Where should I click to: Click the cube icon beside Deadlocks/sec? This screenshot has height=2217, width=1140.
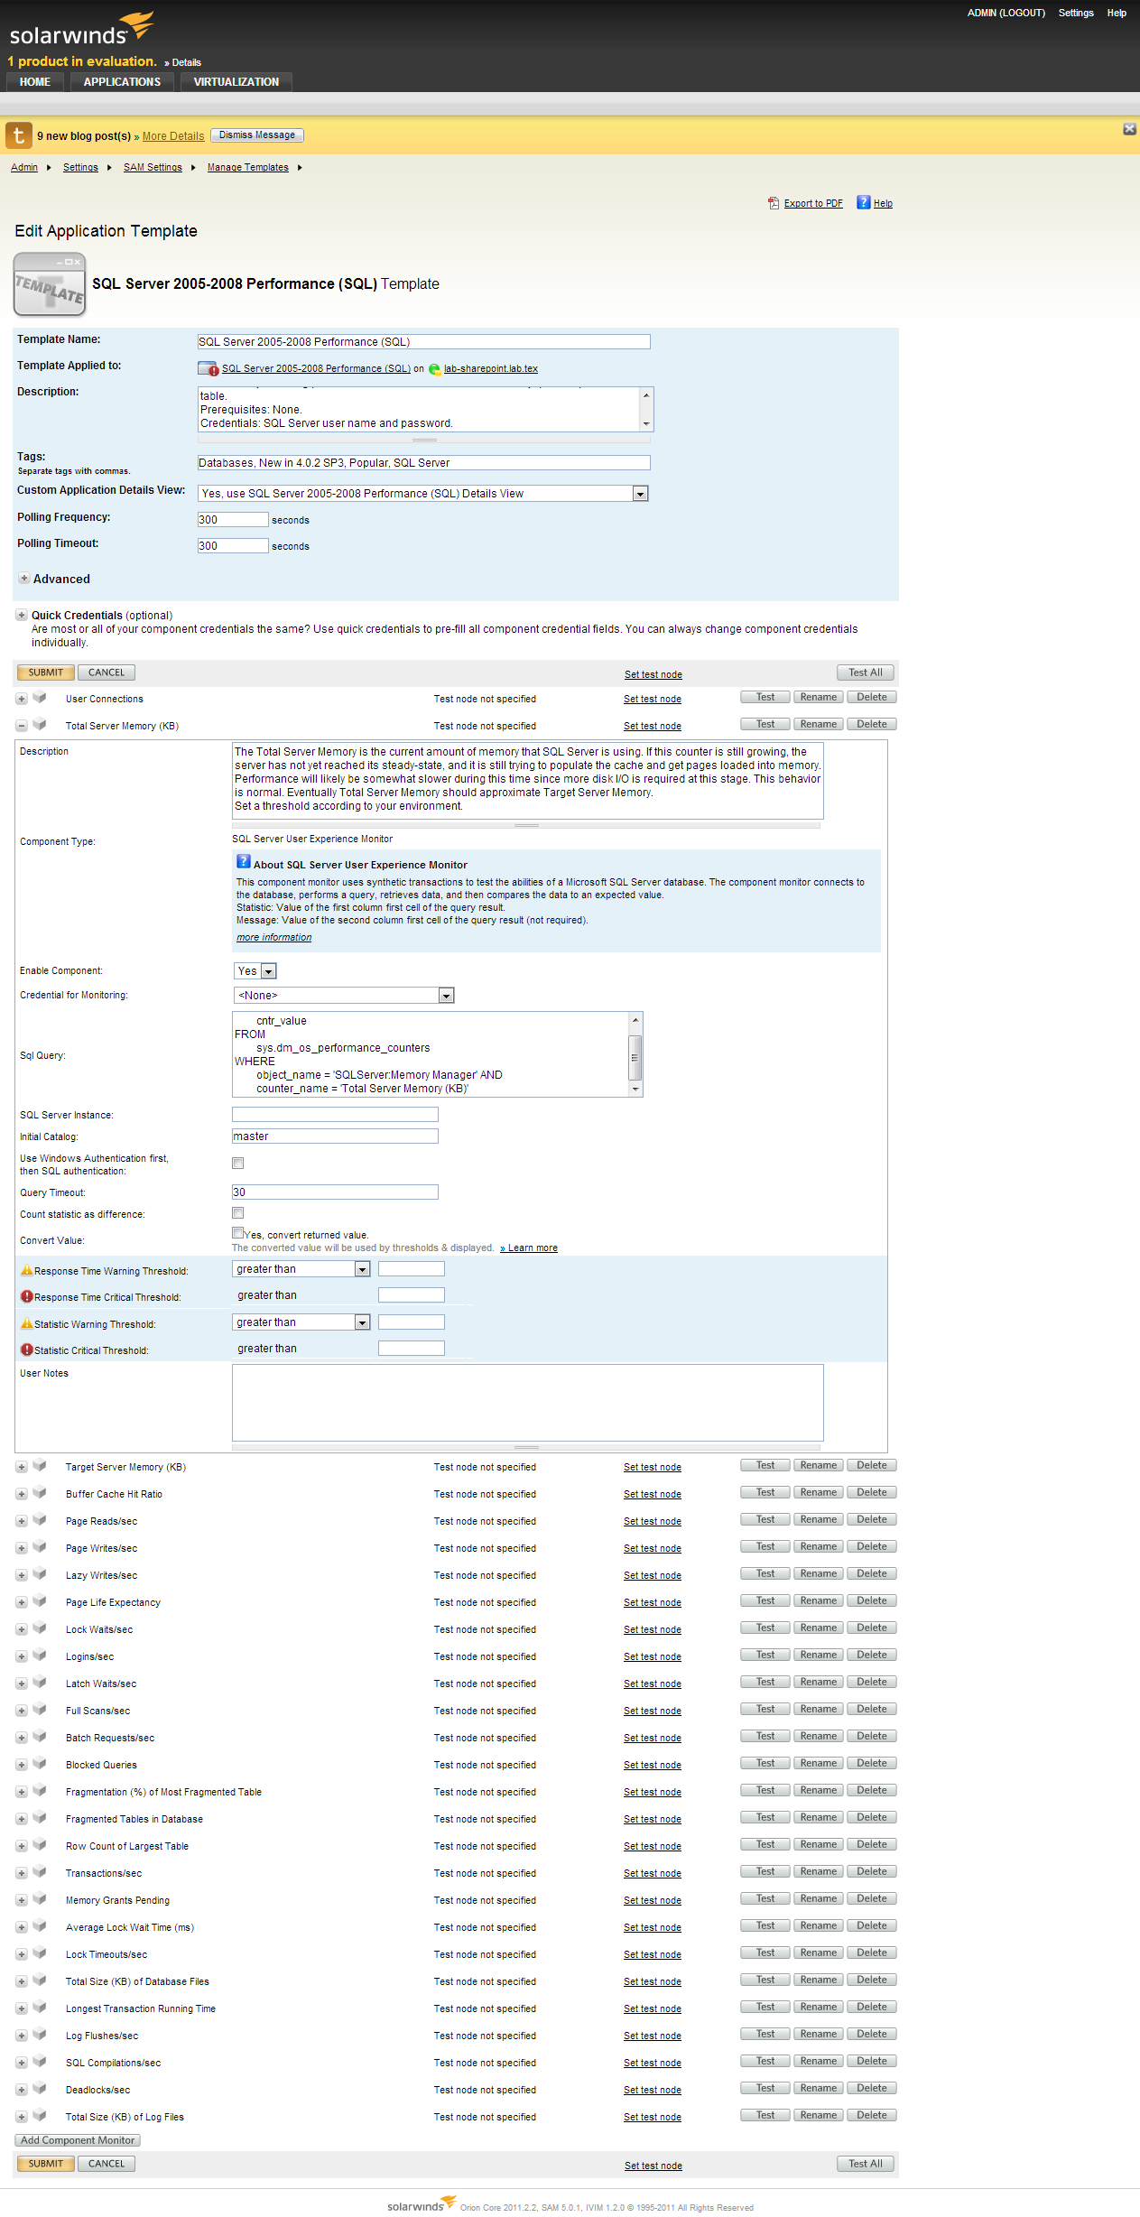point(40,2088)
